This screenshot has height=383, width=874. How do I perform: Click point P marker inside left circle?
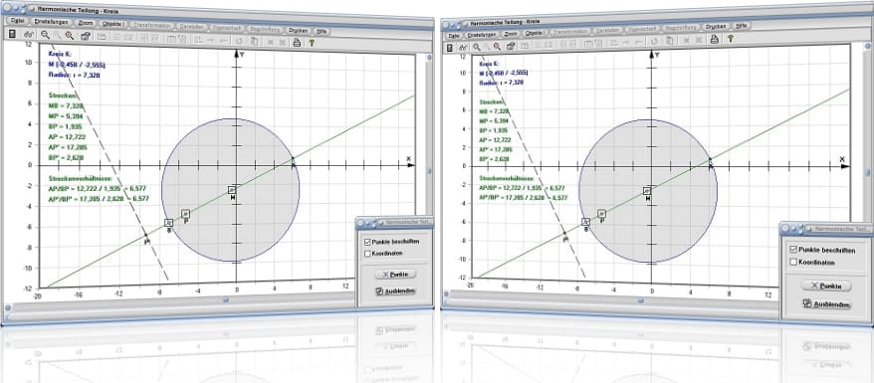click(x=185, y=214)
